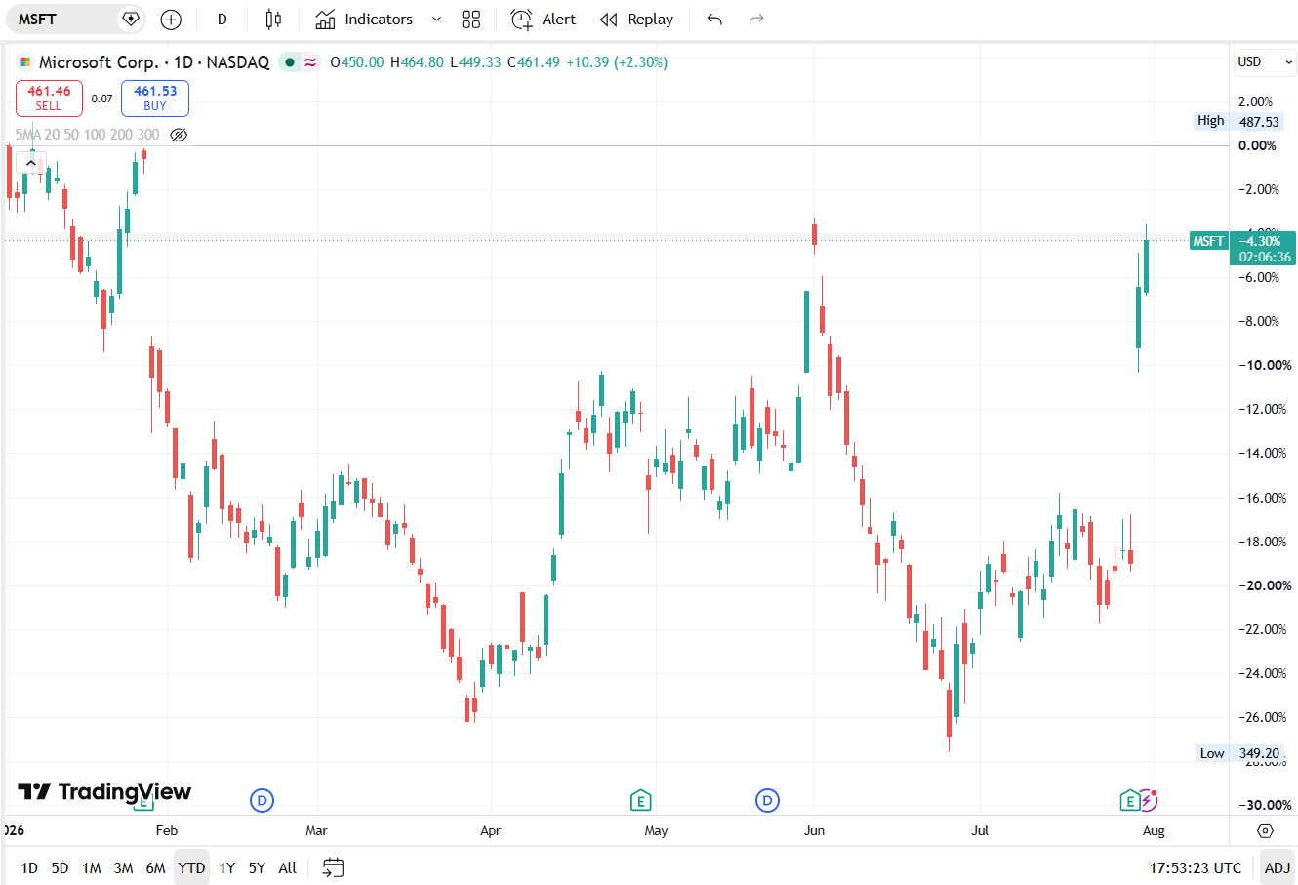
Task: Click the pink approximately-equal data icon
Action: (310, 62)
